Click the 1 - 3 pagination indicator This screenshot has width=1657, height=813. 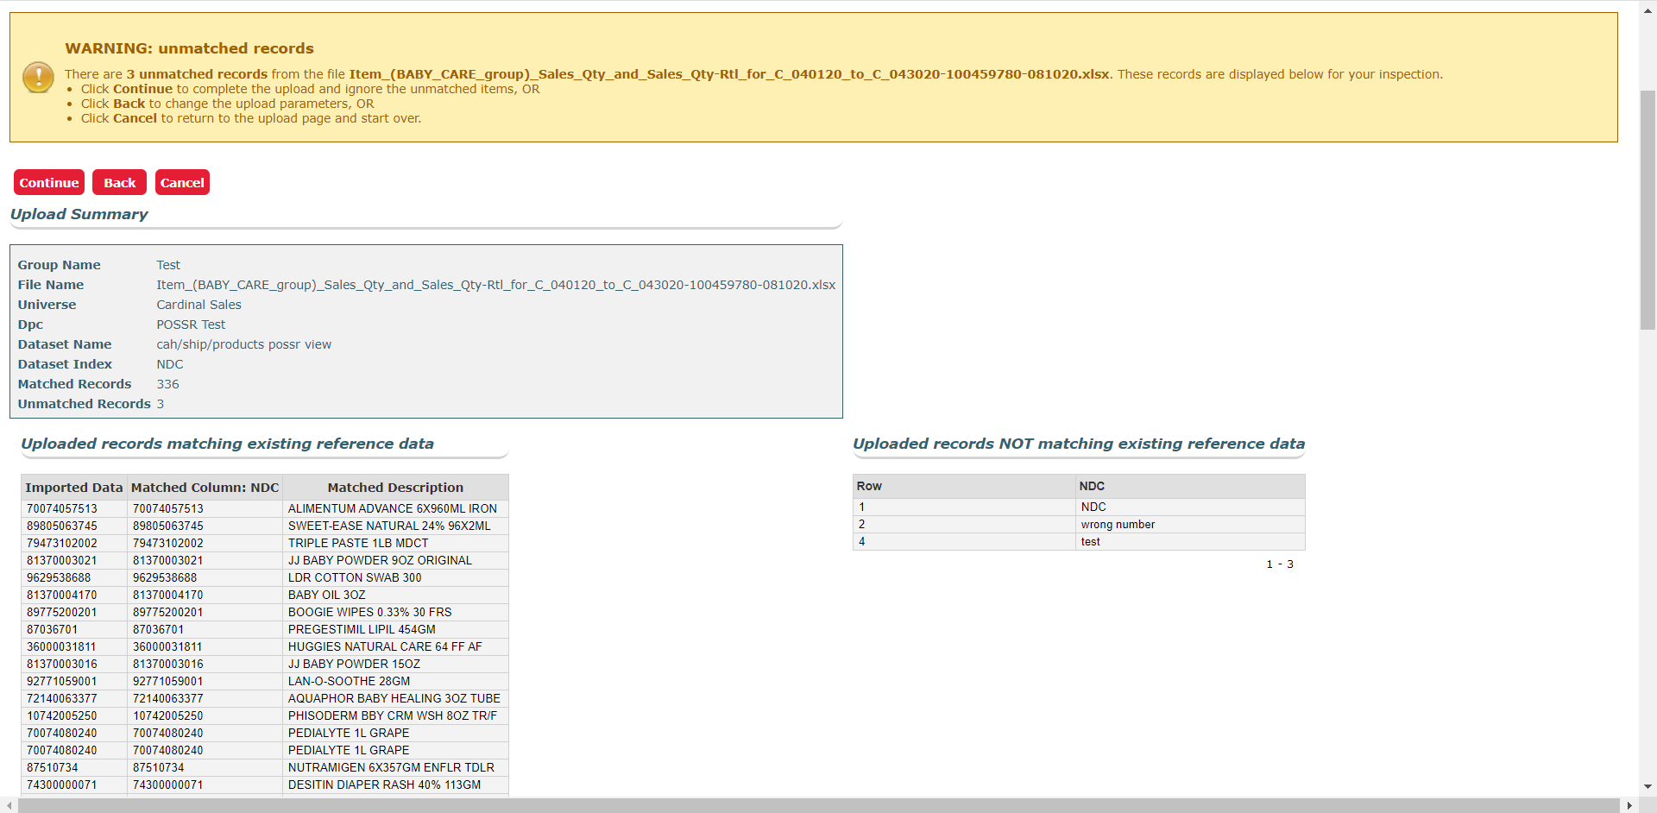pyautogui.click(x=1279, y=564)
